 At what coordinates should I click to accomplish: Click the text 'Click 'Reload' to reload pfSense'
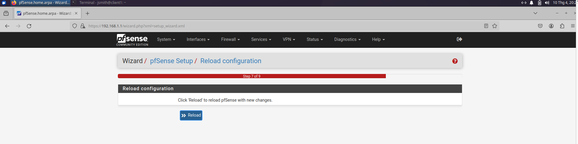tap(225, 100)
